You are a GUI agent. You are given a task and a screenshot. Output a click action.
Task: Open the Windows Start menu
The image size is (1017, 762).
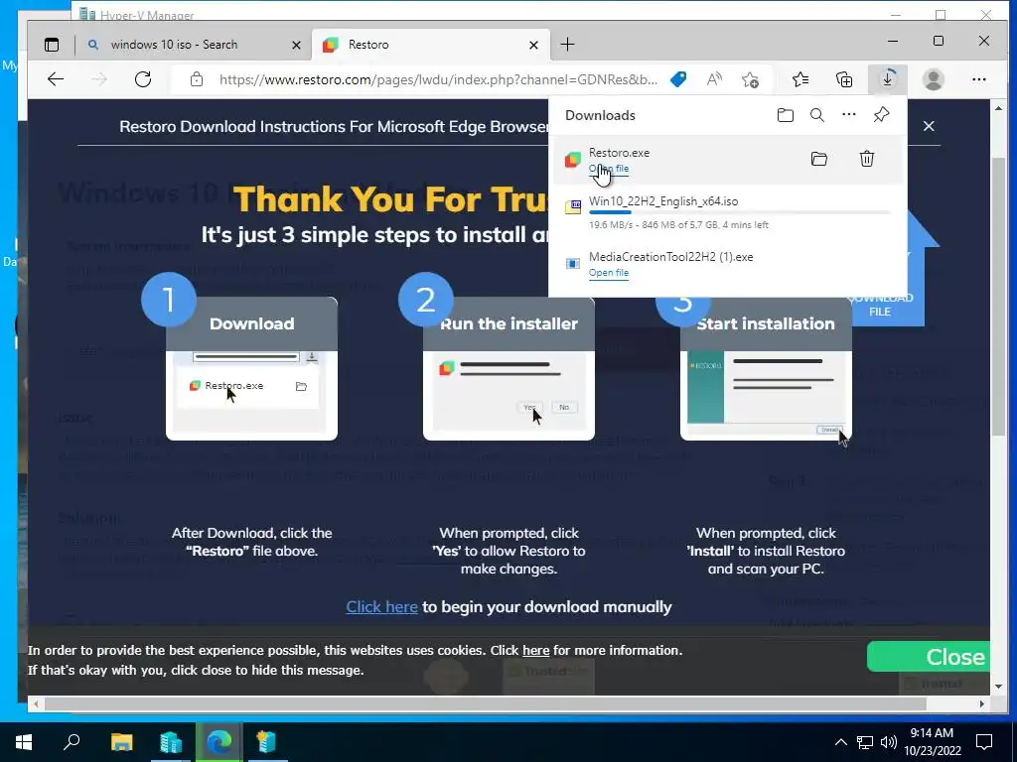(24, 742)
